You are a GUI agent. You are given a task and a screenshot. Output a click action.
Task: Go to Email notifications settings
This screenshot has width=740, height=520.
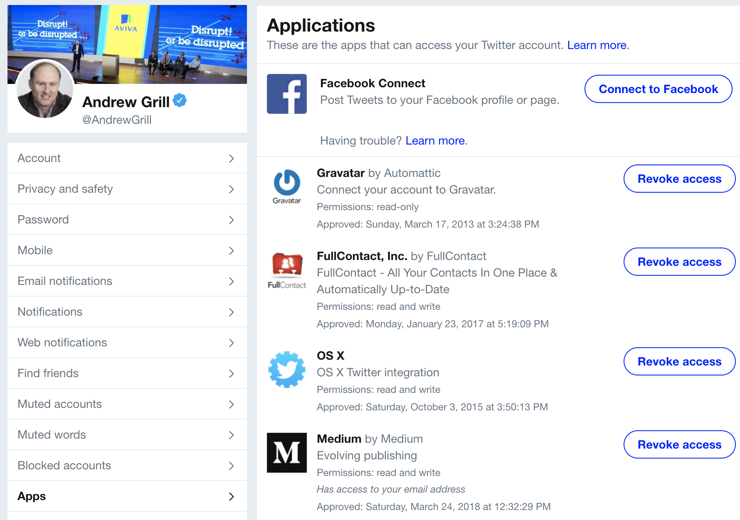pos(65,281)
